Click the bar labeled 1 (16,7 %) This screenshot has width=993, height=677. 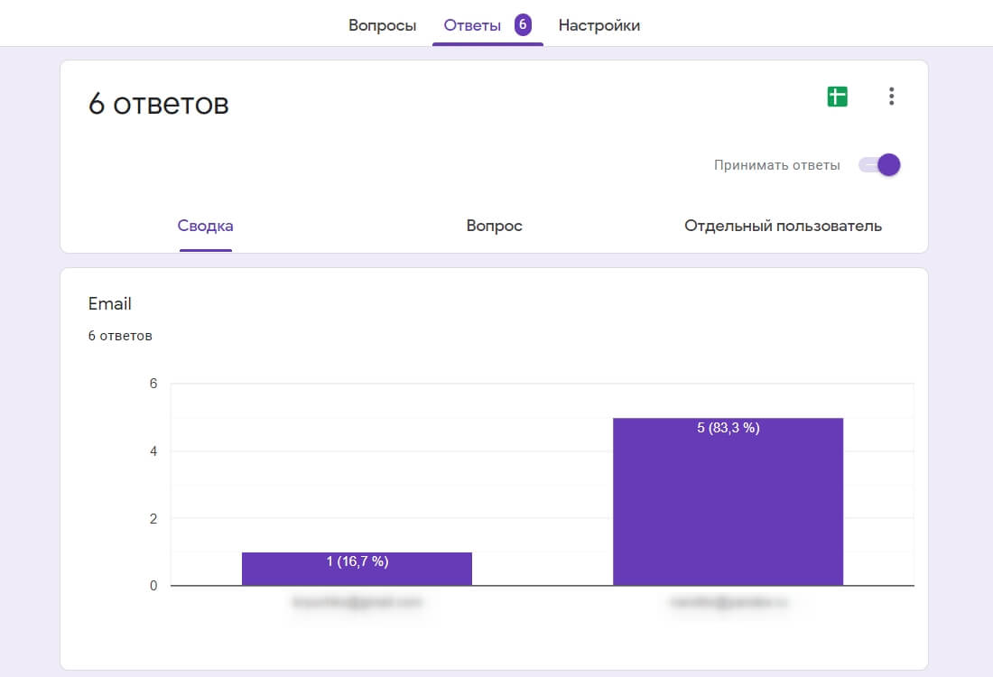[357, 569]
